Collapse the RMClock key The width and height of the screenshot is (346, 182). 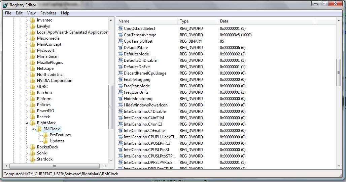[33, 129]
